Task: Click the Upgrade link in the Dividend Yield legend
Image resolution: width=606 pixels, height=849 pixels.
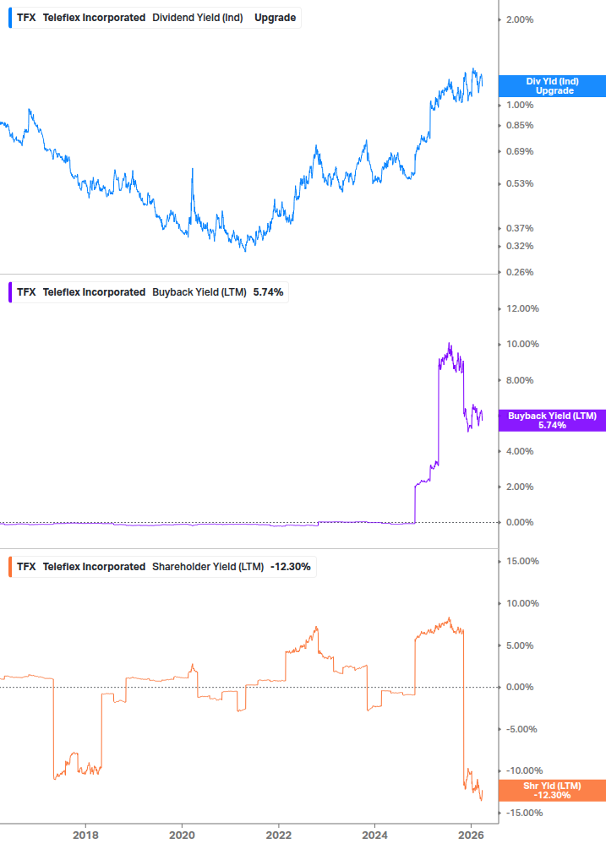Action: coord(276,18)
